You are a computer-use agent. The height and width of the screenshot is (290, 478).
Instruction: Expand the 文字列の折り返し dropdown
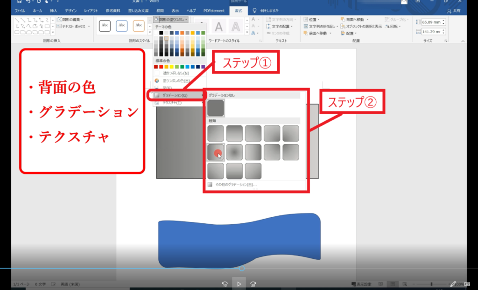320,27
